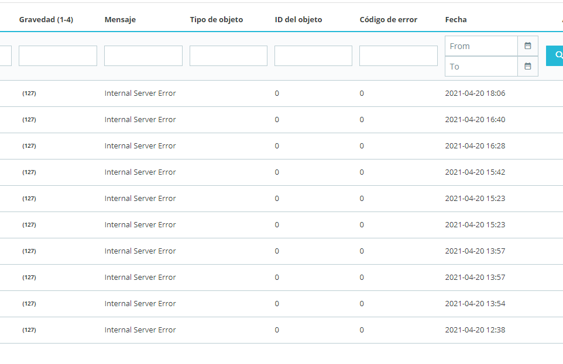Sort by the Gravedad (1-4) column header
The width and height of the screenshot is (563, 364).
46,20
